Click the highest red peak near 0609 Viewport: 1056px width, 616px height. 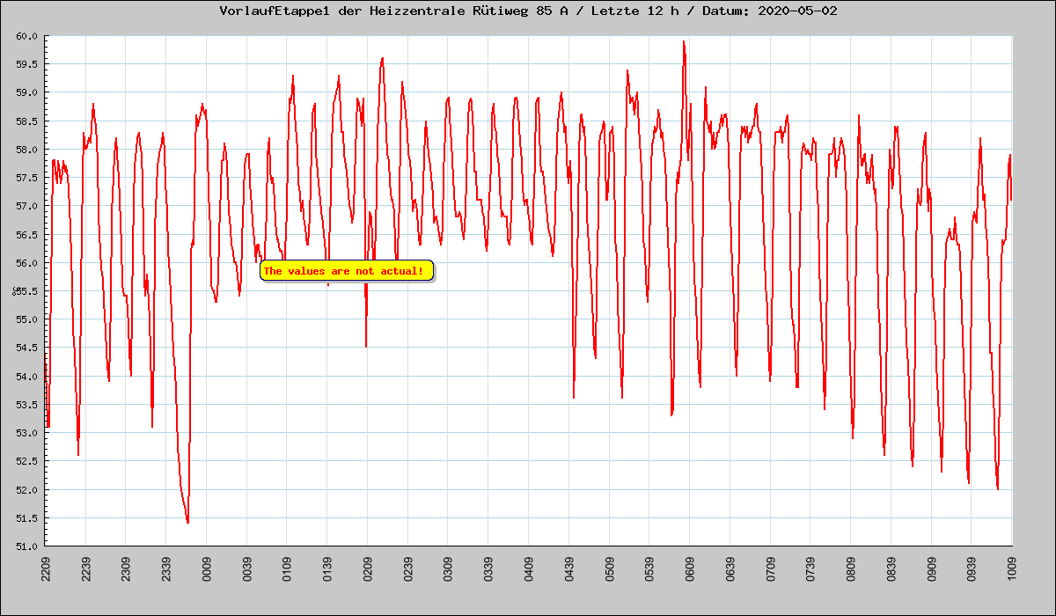684,41
